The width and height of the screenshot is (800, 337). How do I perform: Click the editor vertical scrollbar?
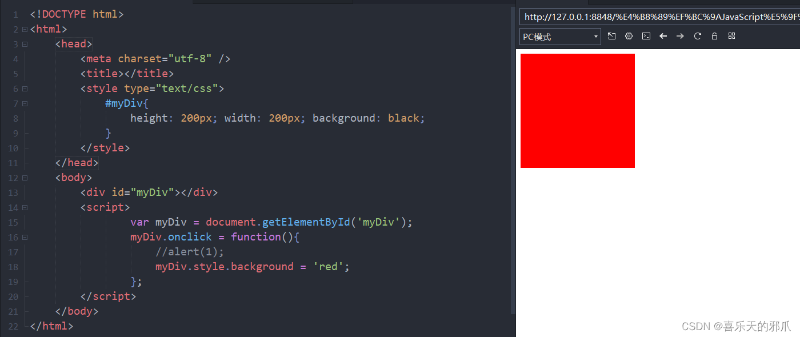click(x=513, y=160)
